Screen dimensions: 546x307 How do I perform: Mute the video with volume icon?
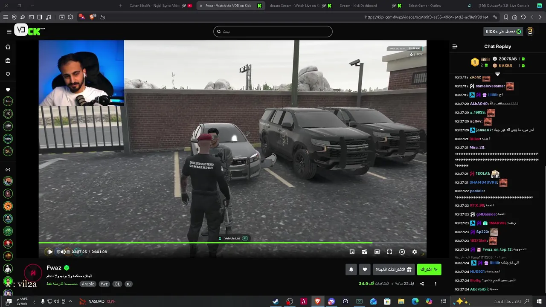[x=63, y=252]
